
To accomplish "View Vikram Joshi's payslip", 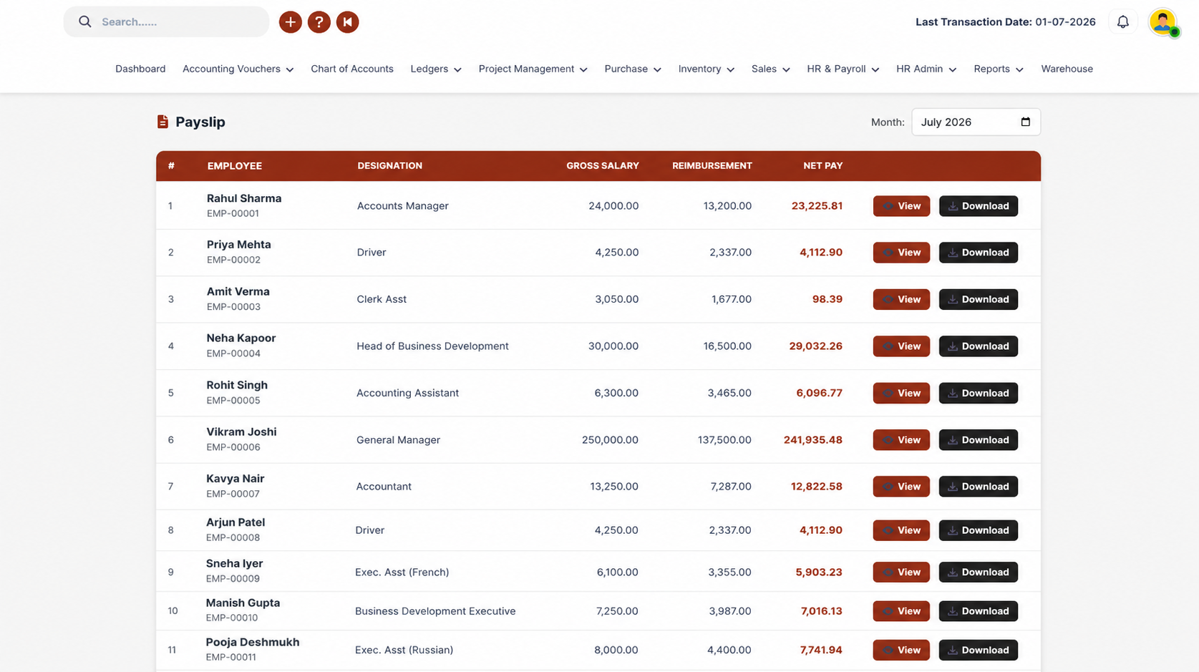I will 901,440.
